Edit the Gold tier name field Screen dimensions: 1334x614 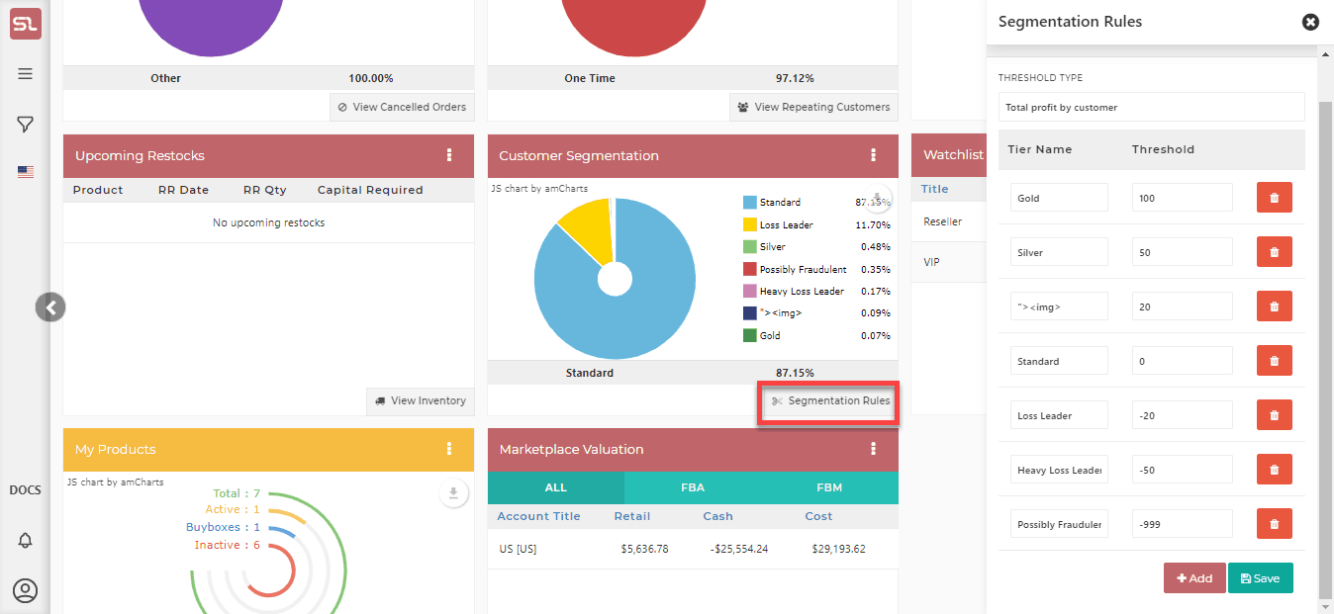pos(1059,198)
